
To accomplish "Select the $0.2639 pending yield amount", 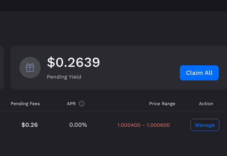I will click(x=73, y=62).
